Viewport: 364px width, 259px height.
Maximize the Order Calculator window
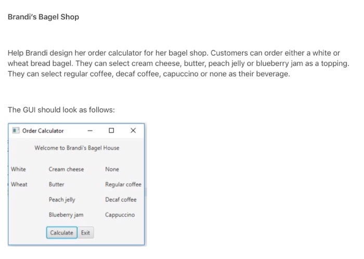111,131
